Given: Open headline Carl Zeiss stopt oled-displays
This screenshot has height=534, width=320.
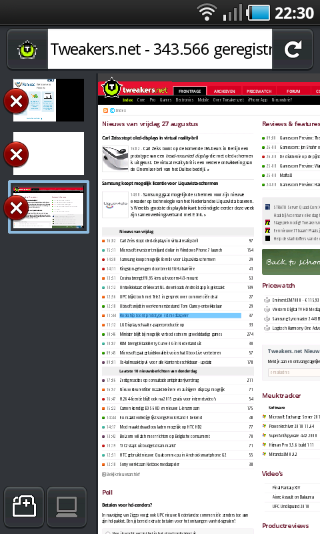Looking at the screenshot, I should (x=149, y=138).
